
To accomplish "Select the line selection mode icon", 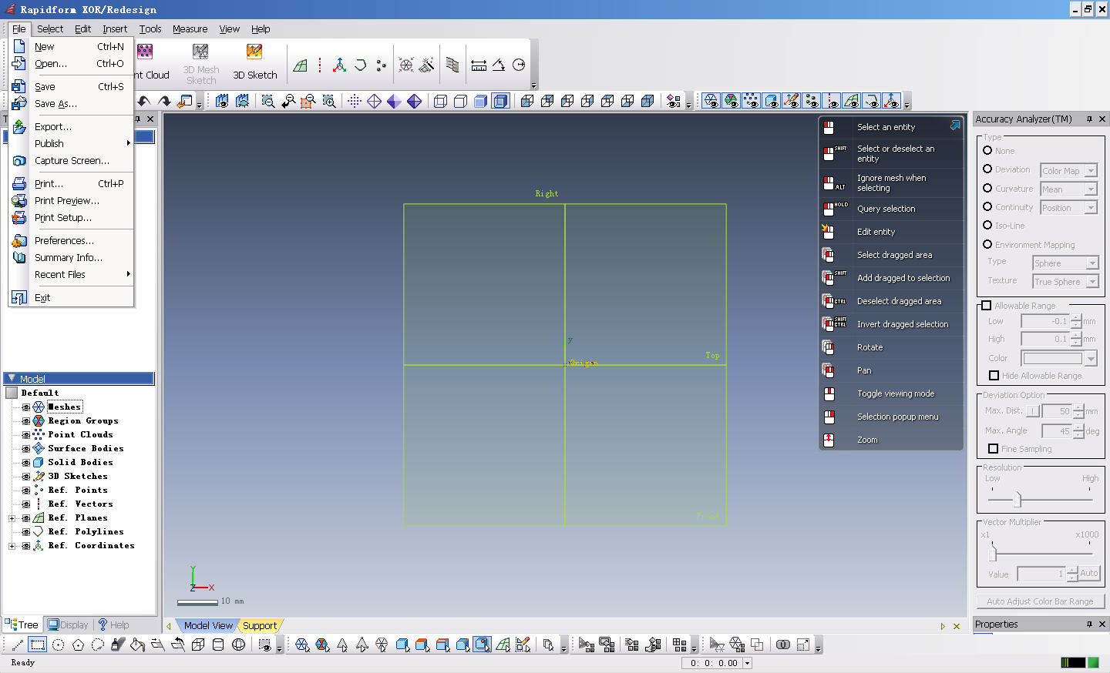I will pos(18,645).
